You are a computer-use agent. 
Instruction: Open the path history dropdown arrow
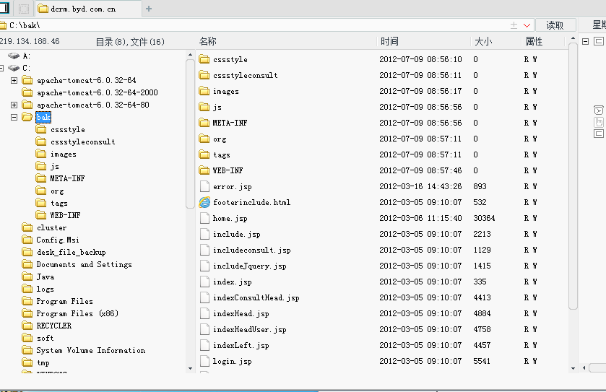[527, 25]
